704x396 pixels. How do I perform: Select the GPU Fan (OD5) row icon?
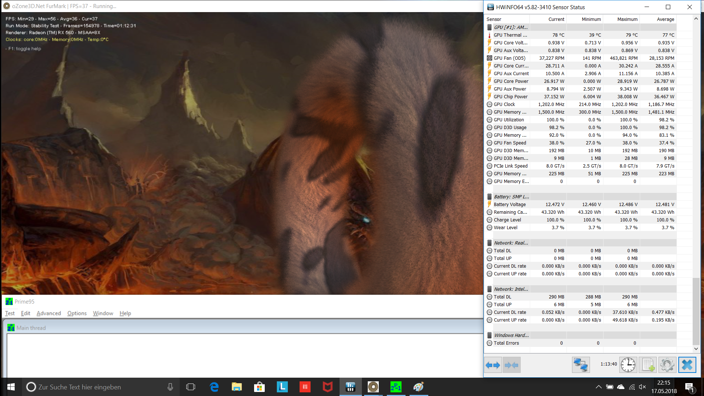[x=489, y=58]
